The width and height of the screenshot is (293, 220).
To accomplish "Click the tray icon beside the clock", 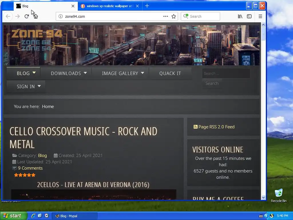I will (272, 216).
